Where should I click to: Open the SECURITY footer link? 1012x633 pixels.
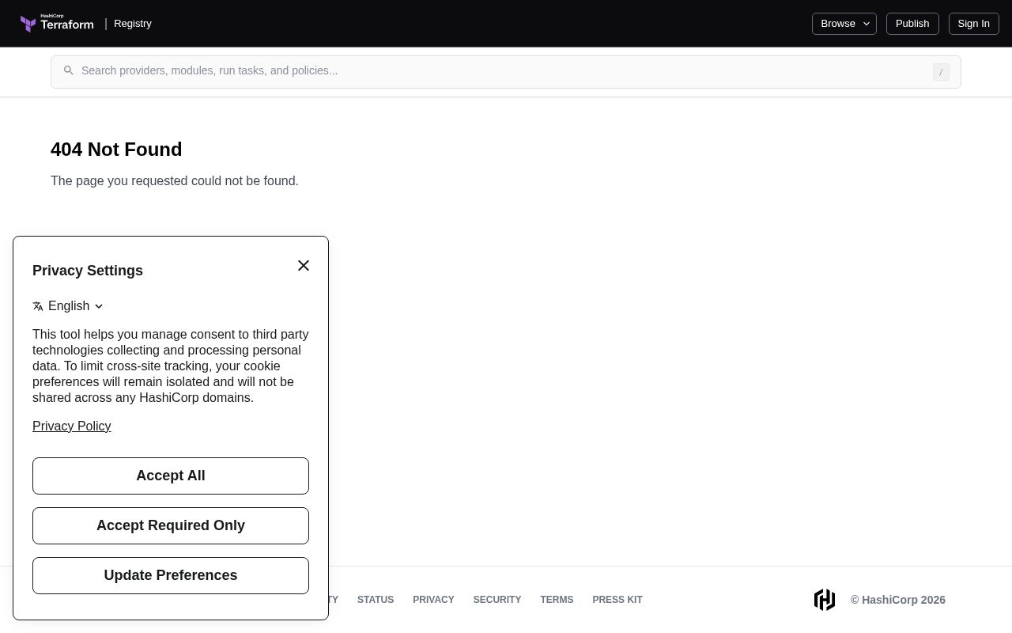point(497,600)
